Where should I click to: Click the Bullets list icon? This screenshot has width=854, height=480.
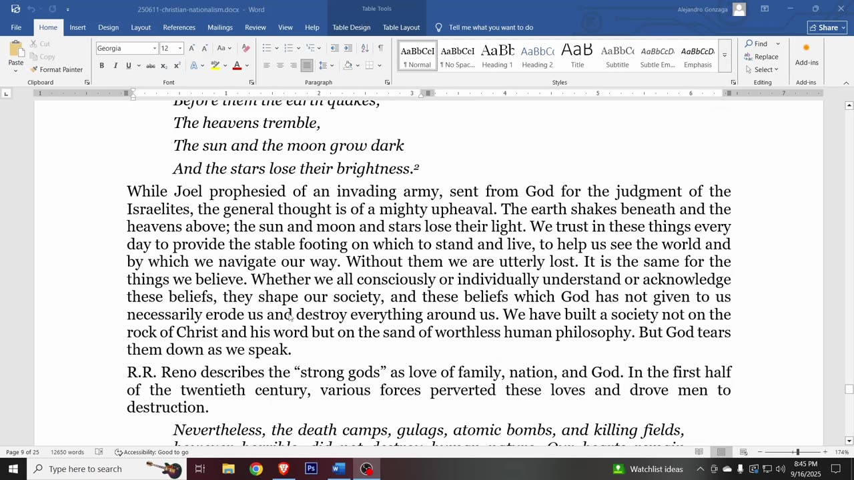(x=266, y=48)
